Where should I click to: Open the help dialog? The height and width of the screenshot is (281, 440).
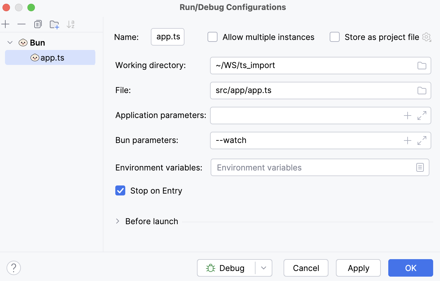(x=14, y=268)
